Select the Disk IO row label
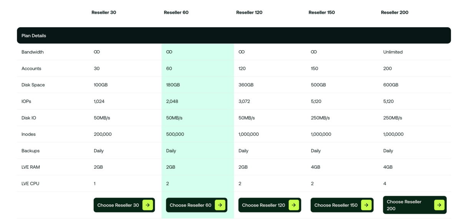Screen dimensions: 461x220 pyautogui.click(x=29, y=118)
